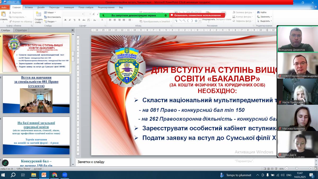318x179 pixels.
Task: Start slide show from status bar icon
Action: [276, 168]
